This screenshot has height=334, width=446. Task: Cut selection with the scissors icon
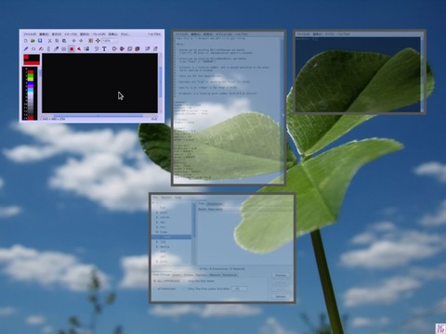click(x=49, y=41)
